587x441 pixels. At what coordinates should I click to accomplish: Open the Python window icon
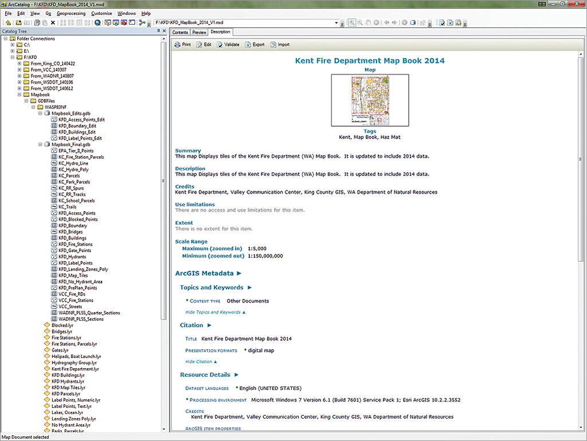pyautogui.click(x=132, y=22)
